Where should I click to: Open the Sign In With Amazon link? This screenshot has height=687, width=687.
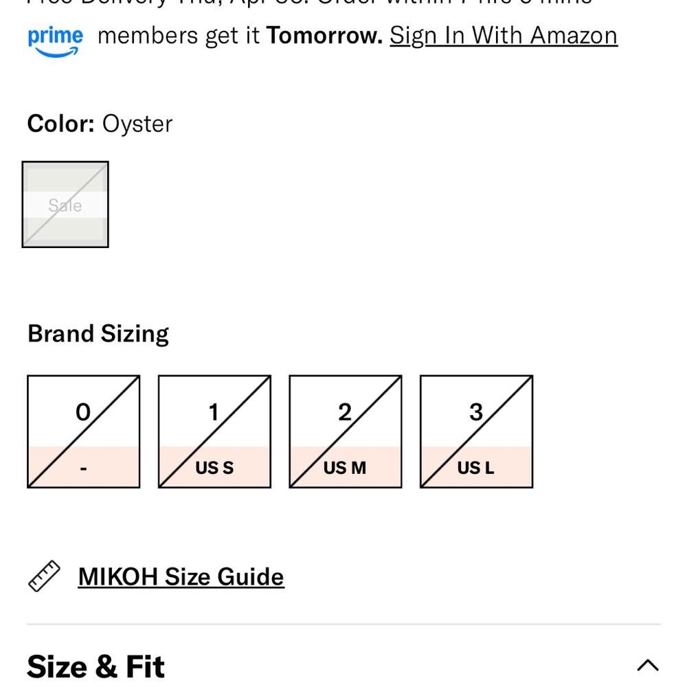tap(504, 35)
